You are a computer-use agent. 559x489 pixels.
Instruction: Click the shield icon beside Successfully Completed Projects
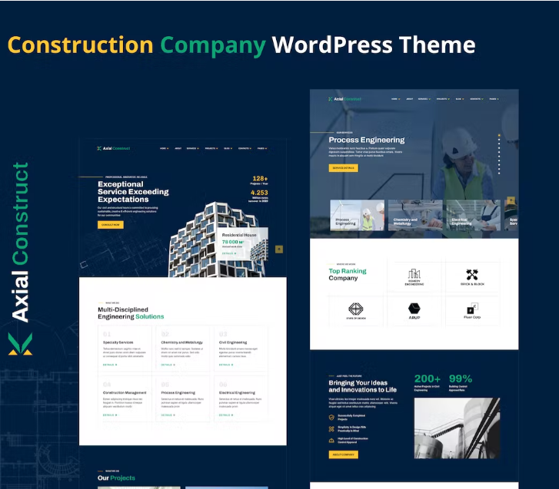click(331, 418)
